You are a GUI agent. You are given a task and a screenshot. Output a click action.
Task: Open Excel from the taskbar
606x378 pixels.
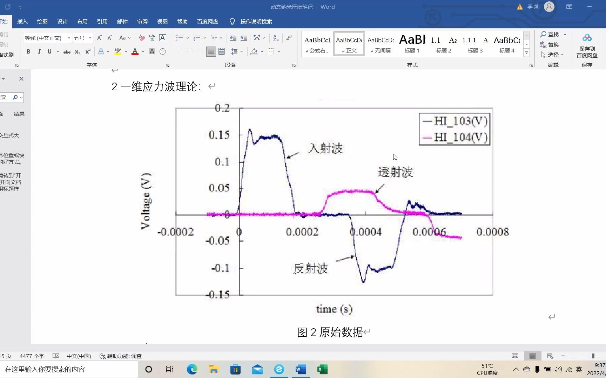pos(322,369)
